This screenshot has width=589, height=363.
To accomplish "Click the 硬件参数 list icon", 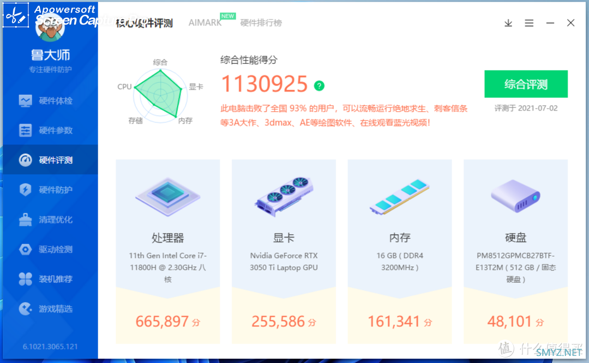I will 25,130.
